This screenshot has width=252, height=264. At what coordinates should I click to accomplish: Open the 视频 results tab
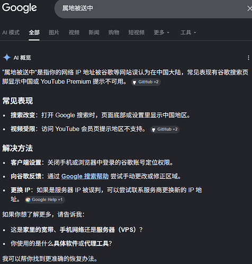coord(74,32)
